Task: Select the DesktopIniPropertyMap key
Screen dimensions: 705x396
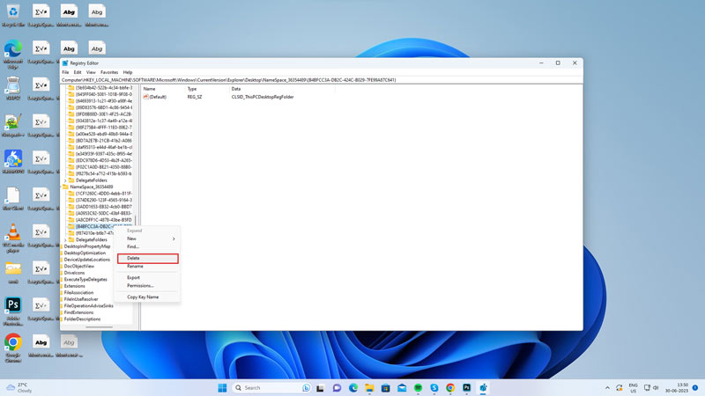Action: tap(86, 246)
